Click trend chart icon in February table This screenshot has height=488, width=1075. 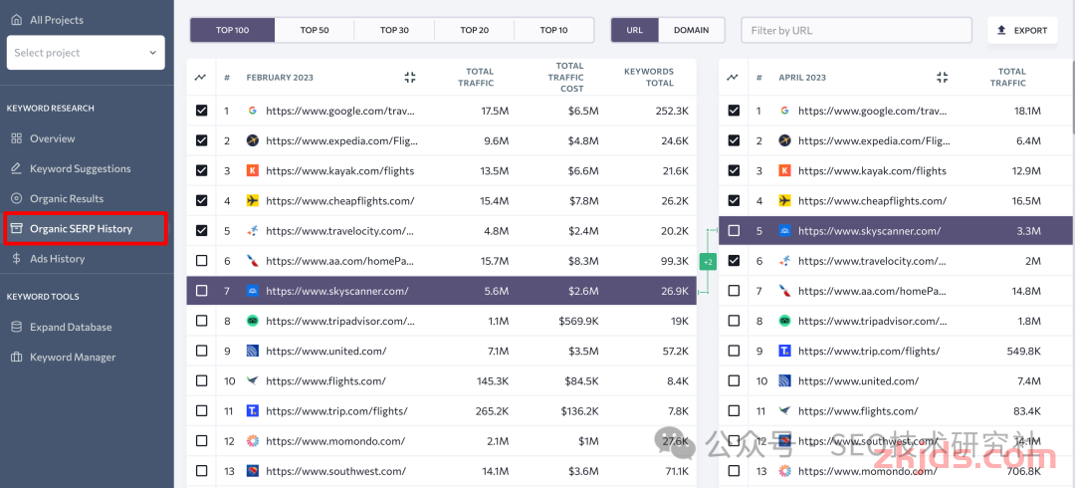201,78
